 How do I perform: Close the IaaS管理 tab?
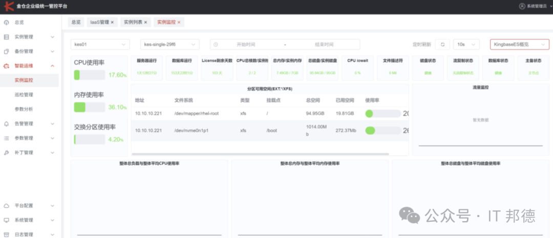coord(112,22)
